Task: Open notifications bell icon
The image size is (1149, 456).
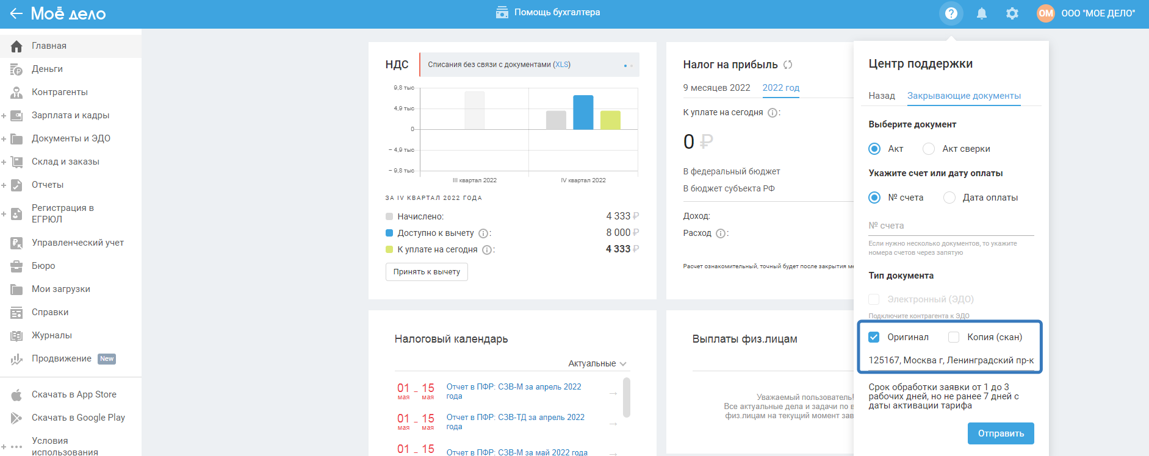Action: coord(981,13)
